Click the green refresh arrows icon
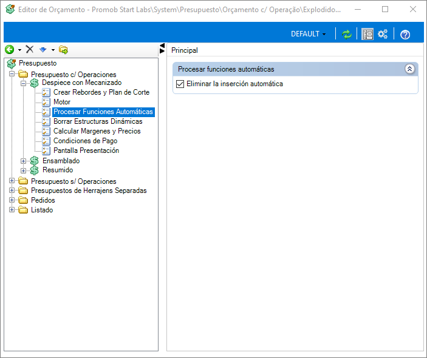 347,35
